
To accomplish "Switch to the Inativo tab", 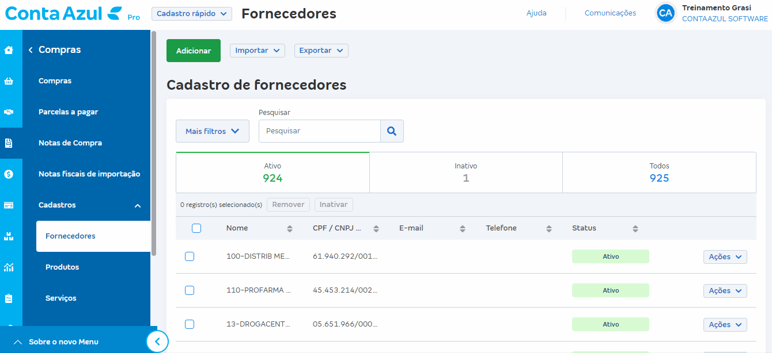I will point(466,172).
